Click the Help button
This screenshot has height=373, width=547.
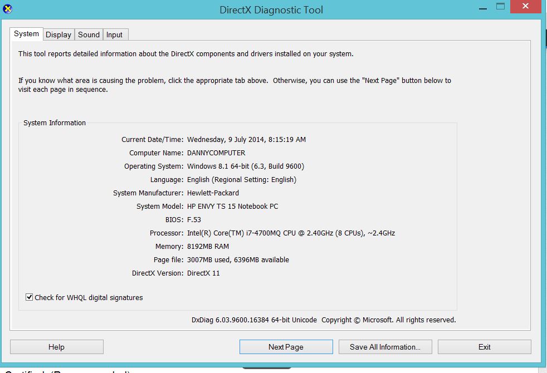[x=56, y=347]
